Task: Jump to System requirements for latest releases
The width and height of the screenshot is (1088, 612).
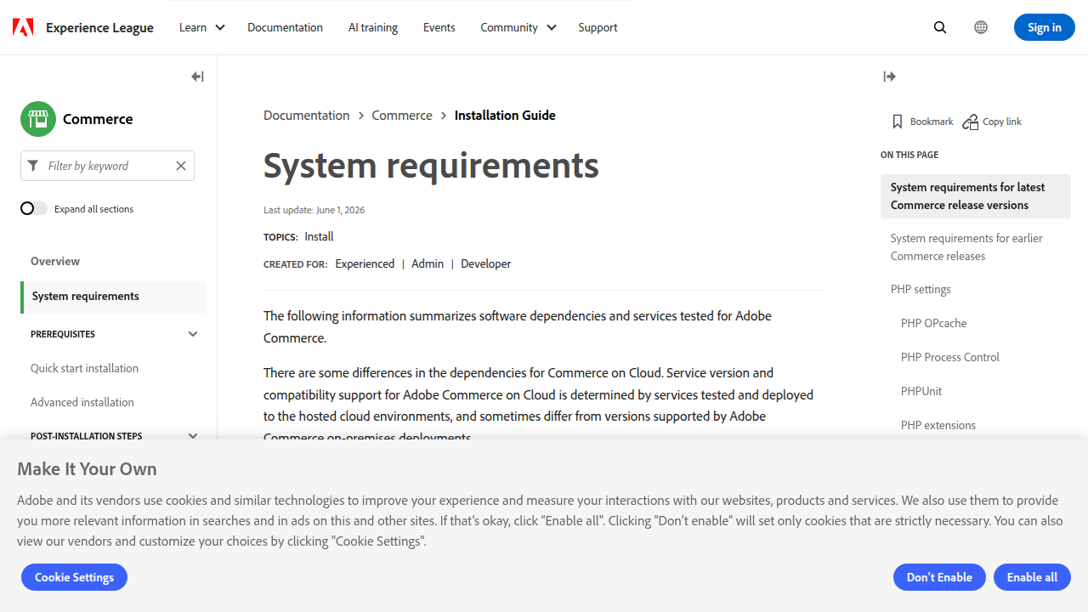Action: 976,196
